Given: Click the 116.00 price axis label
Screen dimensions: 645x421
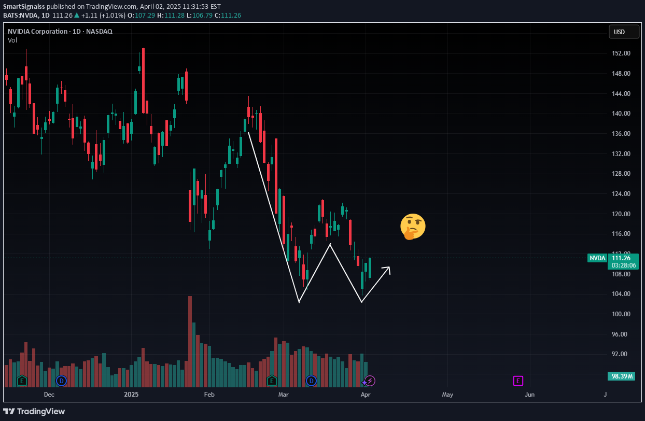Looking at the screenshot, I should [621, 234].
